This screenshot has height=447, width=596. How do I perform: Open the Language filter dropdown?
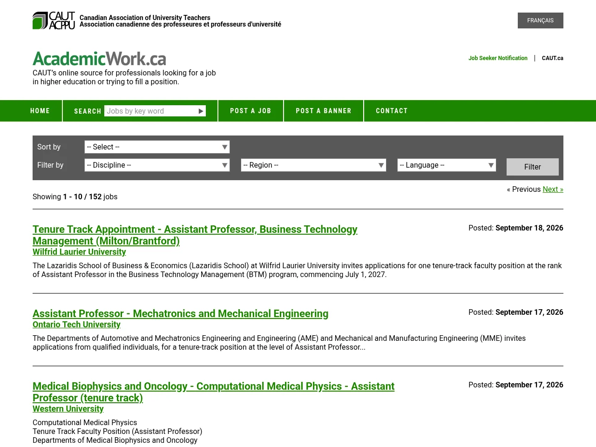coord(447,165)
